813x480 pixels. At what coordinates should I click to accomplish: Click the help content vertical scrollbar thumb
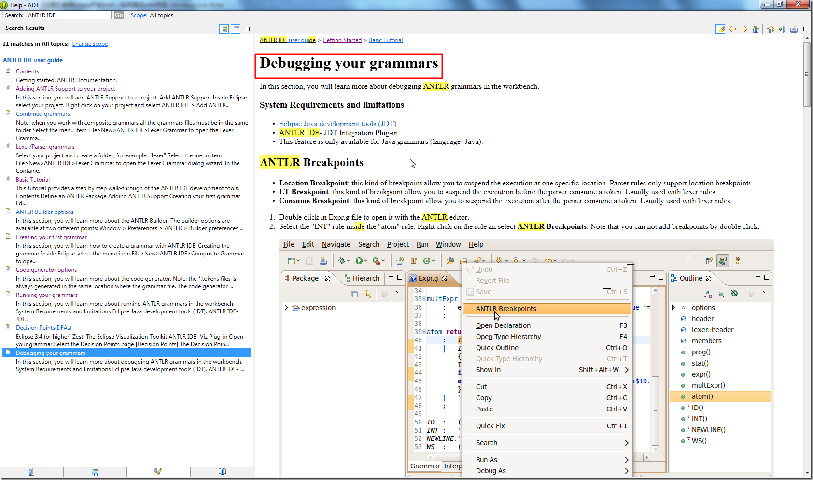point(807,75)
